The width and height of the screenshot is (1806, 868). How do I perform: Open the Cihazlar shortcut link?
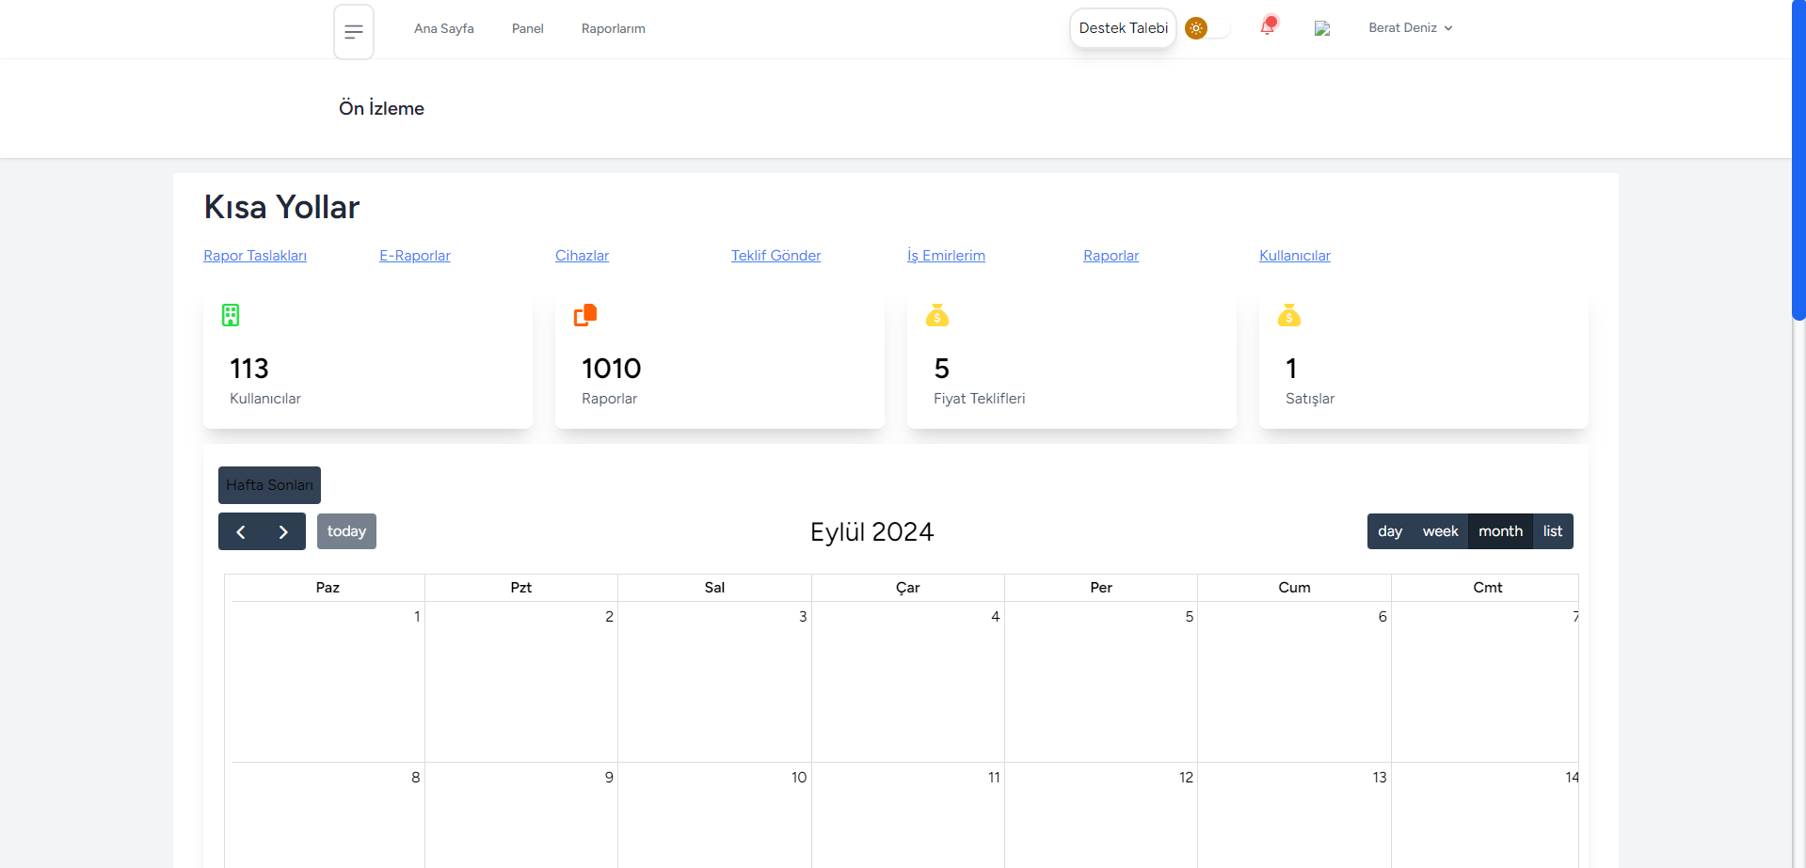pos(582,256)
